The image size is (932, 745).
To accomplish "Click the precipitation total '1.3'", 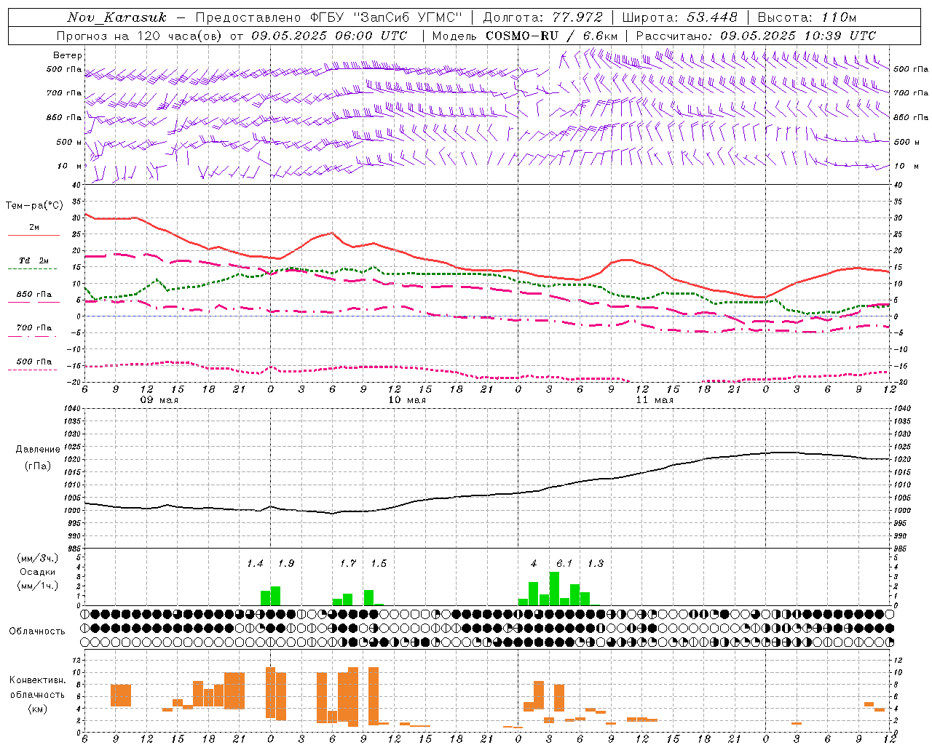I will (596, 564).
